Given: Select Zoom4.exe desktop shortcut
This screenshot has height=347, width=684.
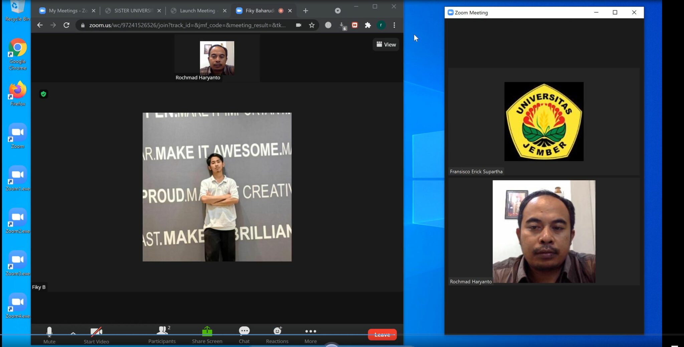Looking at the screenshot, I should [x=17, y=306].
